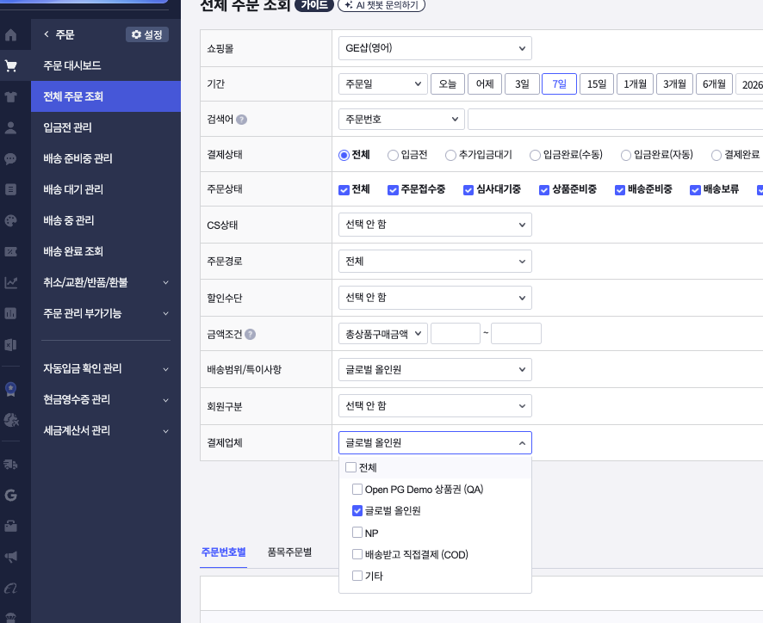
Task: Select the shopping cart orders icon
Action: [x=10, y=65]
